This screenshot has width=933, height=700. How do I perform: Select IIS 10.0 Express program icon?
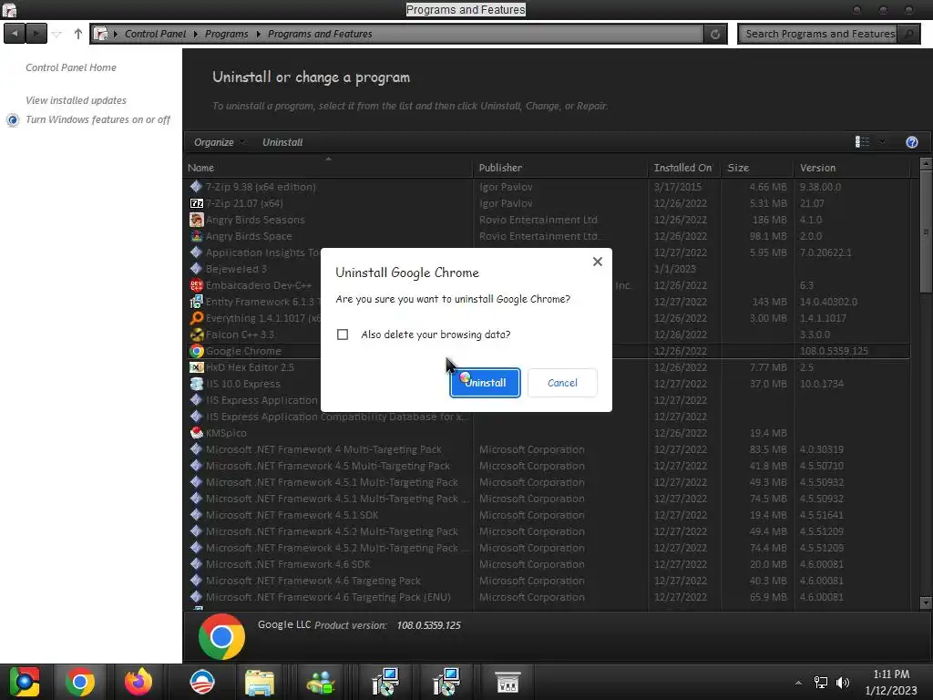(197, 384)
